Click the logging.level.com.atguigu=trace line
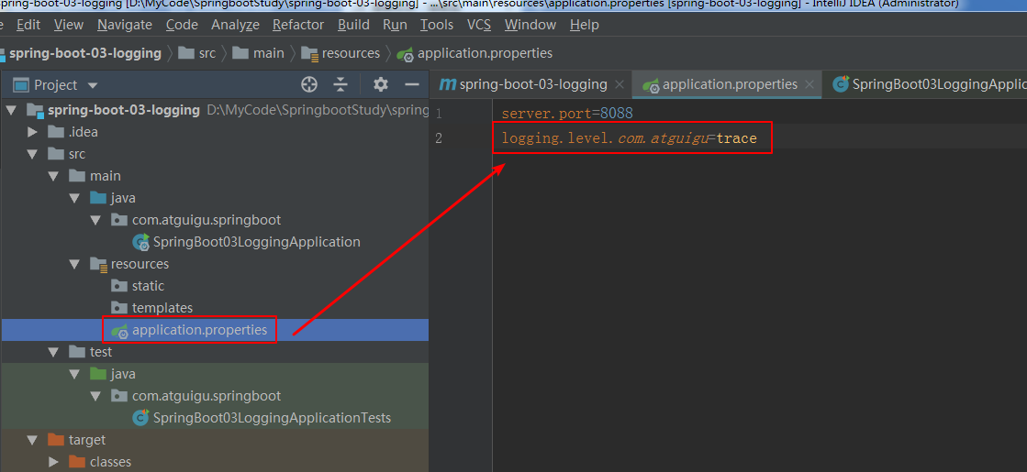 click(x=629, y=138)
